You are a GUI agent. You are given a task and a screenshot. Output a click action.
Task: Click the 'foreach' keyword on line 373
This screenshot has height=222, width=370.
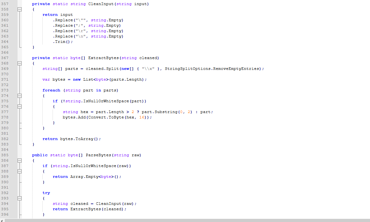click(x=51, y=90)
